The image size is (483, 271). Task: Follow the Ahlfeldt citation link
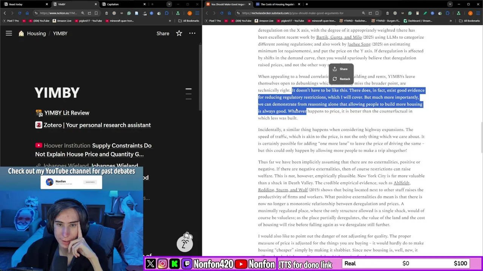(x=401, y=183)
